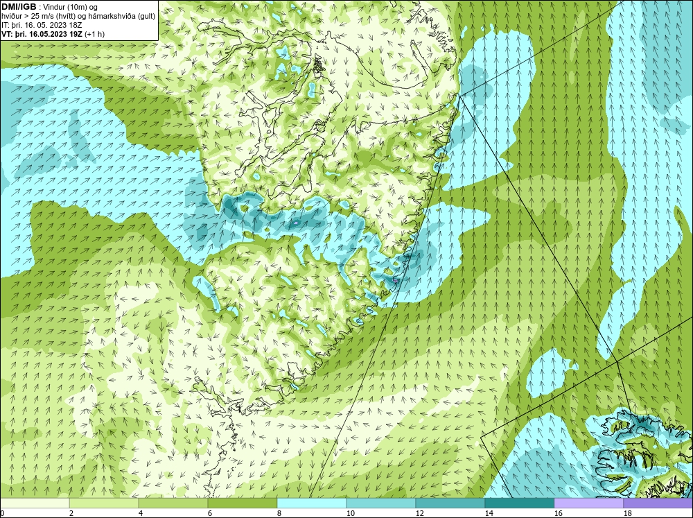Viewport: 693px width, 518px height.
Task: Pick the teal 12–14 m/s legend swatch
Action: pos(450,503)
